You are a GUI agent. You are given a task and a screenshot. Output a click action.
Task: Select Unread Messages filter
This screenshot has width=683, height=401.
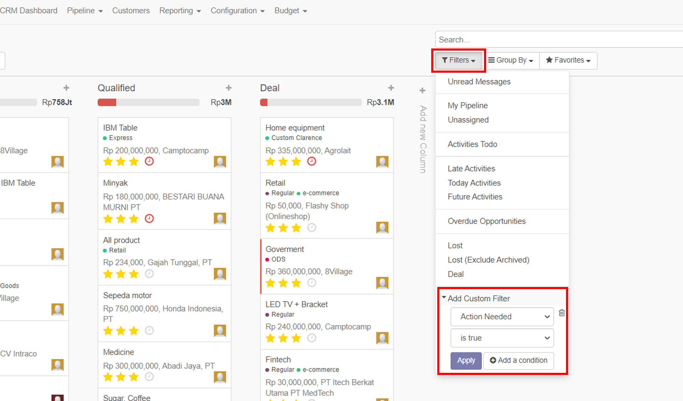click(502, 82)
